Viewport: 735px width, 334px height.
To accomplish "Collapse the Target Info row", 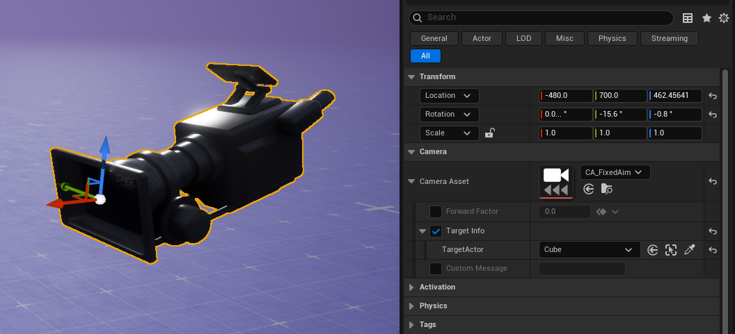I will pos(422,231).
